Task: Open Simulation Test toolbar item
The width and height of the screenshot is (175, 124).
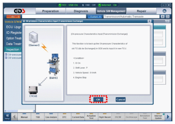Action: [x=145, y=117]
